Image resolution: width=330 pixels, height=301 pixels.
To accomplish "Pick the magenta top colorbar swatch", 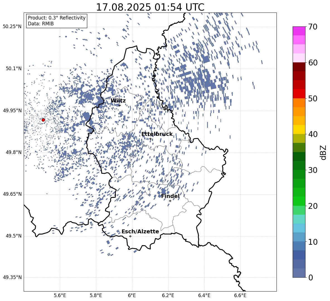I will tap(299, 31).
